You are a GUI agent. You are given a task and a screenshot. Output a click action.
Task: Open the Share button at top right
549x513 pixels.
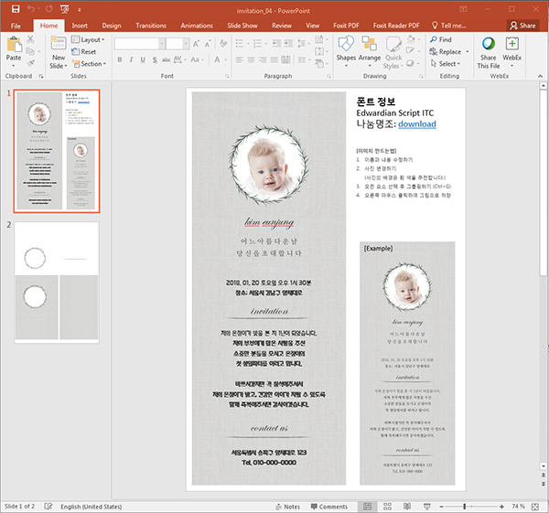522,26
